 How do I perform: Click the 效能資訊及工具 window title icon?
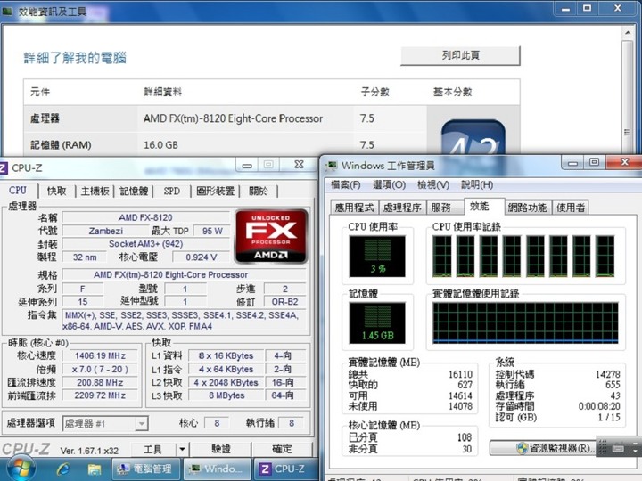pos(7,11)
